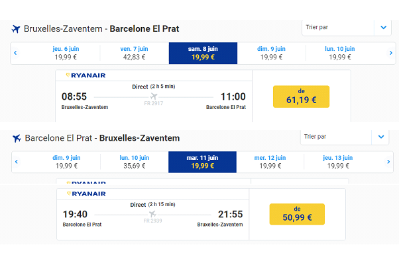Click the FR 2917 flight plane icon

pyautogui.click(x=154, y=96)
